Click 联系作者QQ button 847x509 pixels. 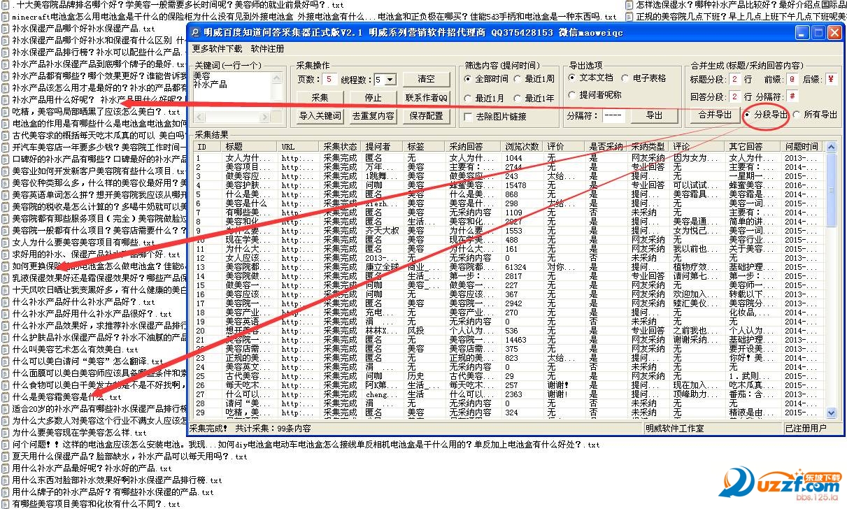(x=426, y=98)
